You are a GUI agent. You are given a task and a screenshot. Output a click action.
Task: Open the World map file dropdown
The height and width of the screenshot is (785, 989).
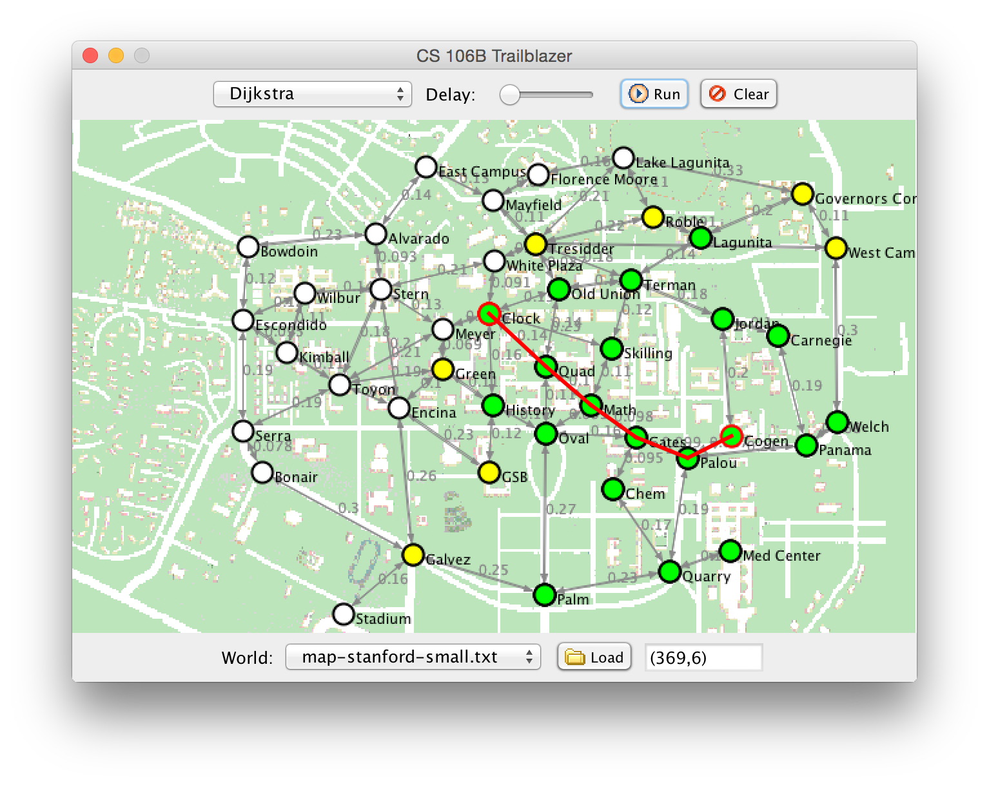pyautogui.click(x=413, y=657)
